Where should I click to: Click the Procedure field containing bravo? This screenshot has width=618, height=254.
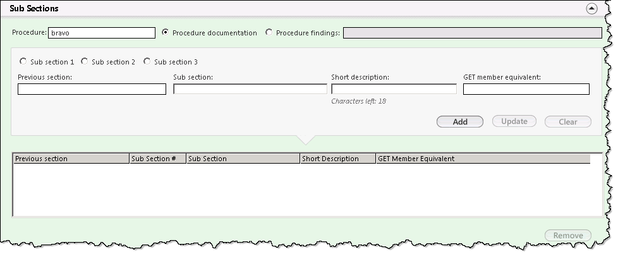pos(102,33)
